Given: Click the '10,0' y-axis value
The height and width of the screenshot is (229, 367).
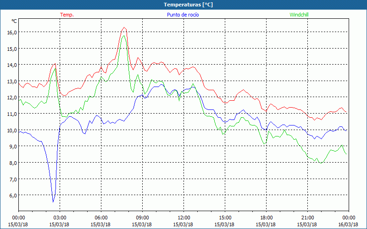Looking at the screenshot, I should (12, 130).
